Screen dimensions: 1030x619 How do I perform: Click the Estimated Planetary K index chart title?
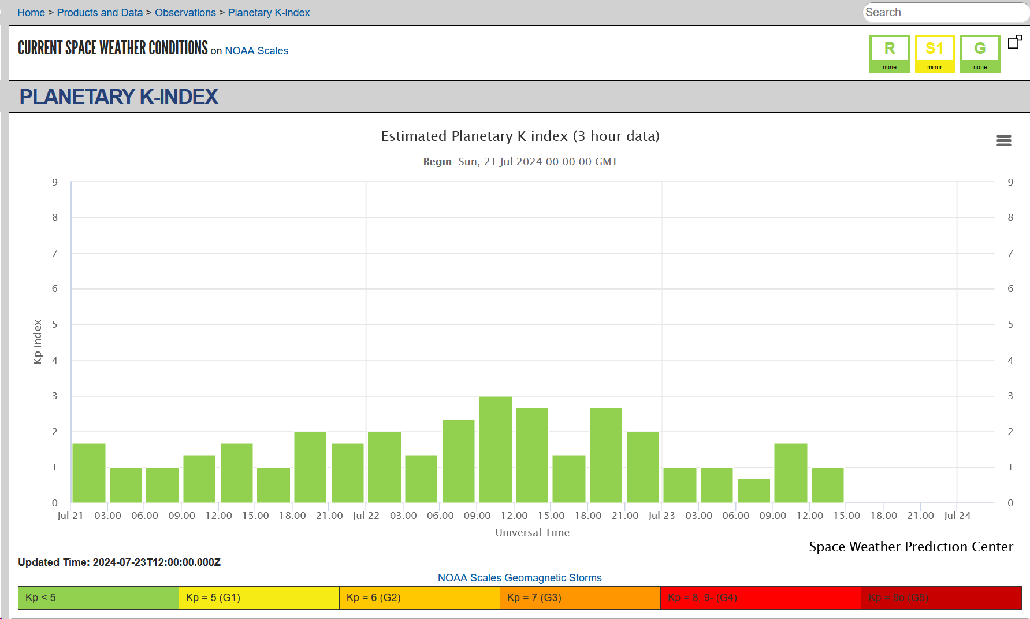click(x=520, y=136)
